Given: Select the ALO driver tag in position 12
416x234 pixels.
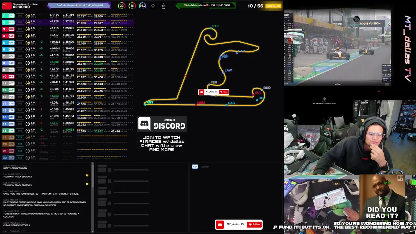Looking at the screenshot, I should (x=11, y=90).
